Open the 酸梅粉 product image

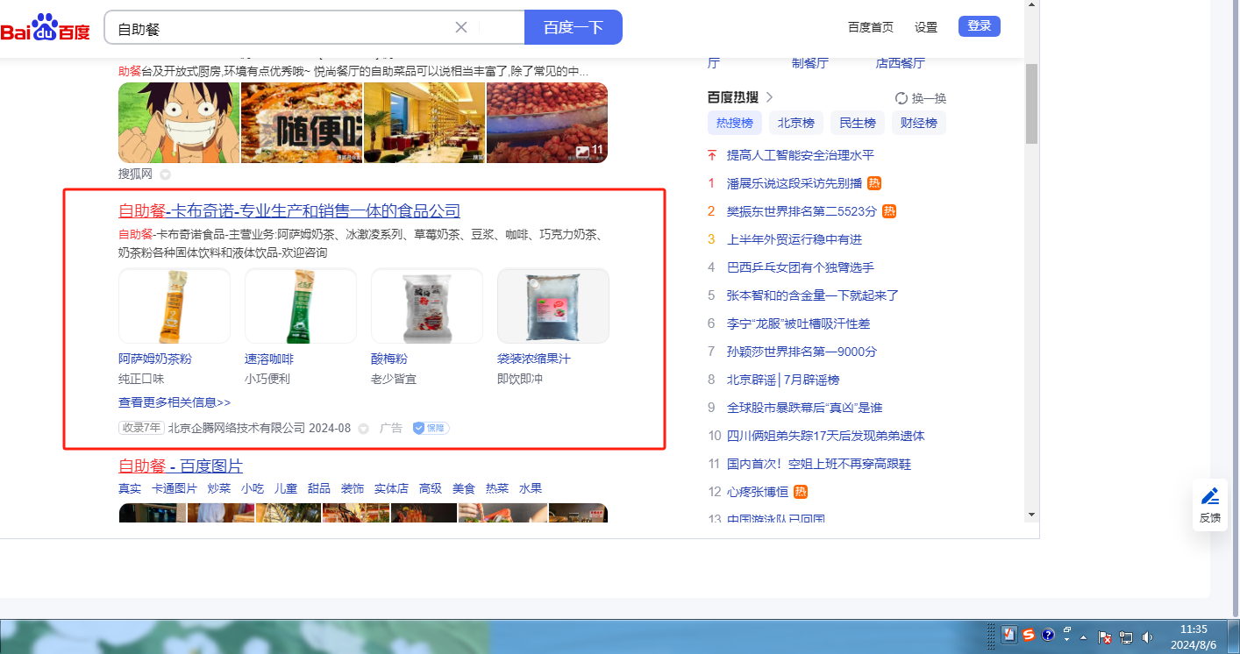point(427,306)
